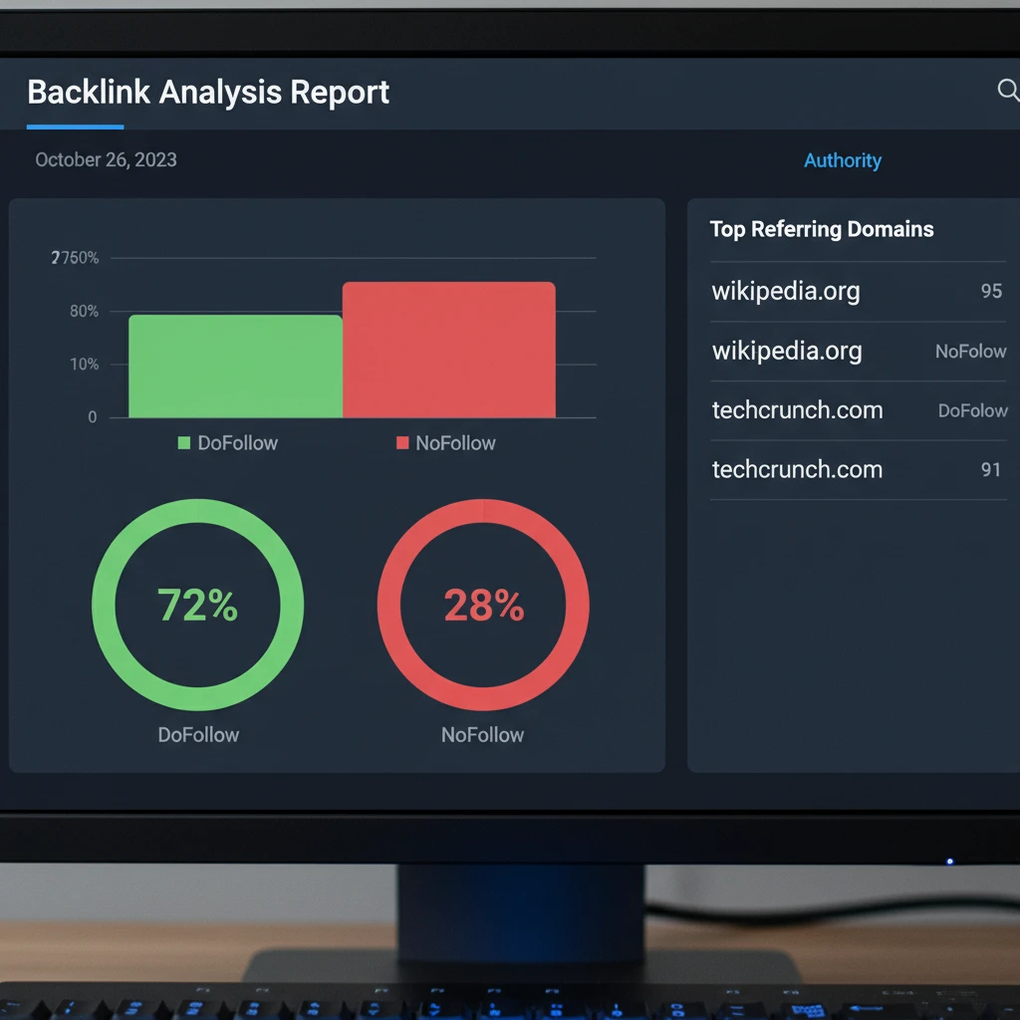Image resolution: width=1020 pixels, height=1020 pixels.
Task: Switch to the Authority tab
Action: [843, 160]
